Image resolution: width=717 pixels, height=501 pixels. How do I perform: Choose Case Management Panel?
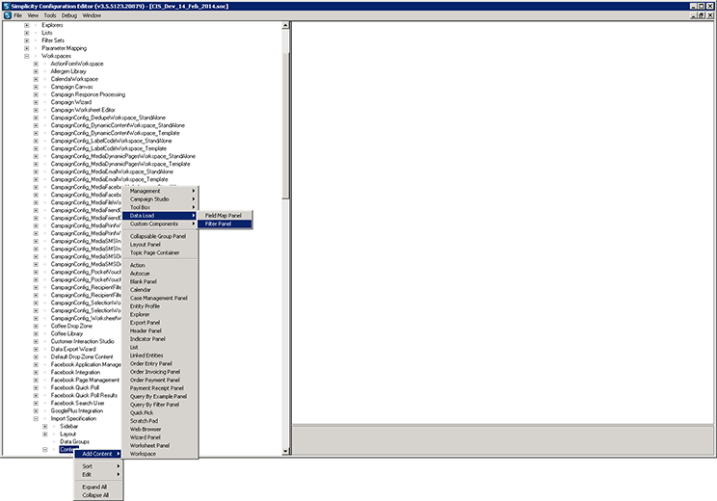coord(160,298)
